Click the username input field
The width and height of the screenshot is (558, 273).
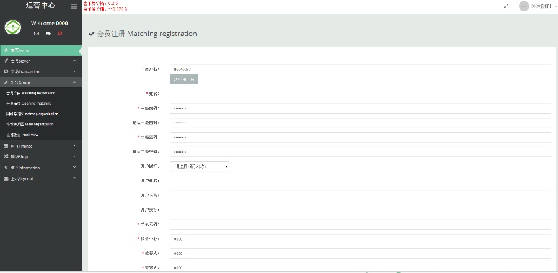tap(360, 69)
